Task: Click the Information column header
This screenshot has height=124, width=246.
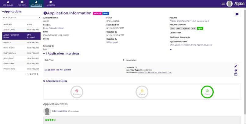Action: point(131,60)
